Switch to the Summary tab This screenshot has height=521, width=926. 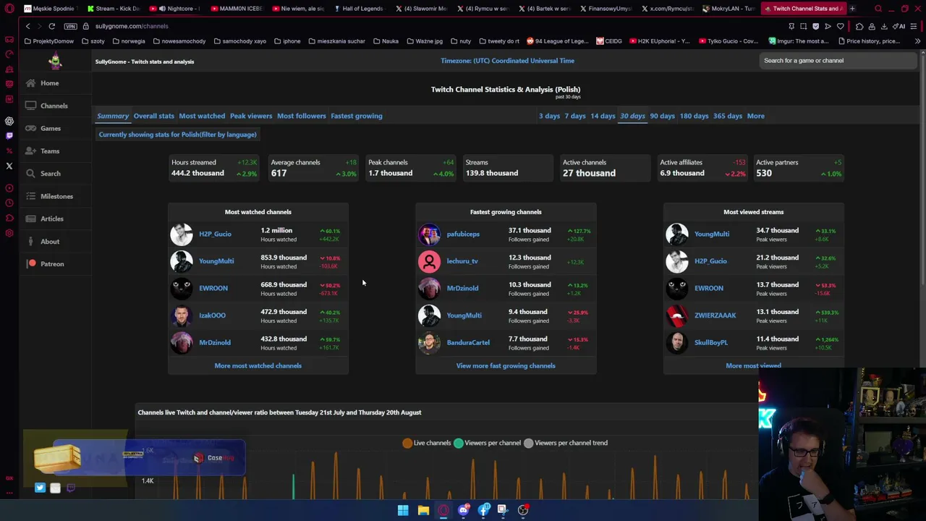[113, 116]
